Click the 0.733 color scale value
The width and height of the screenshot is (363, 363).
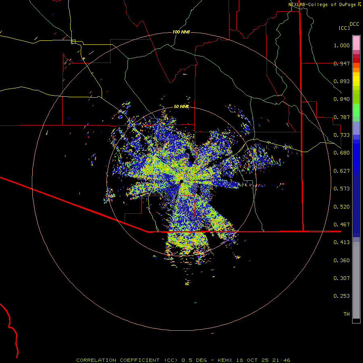pyautogui.click(x=342, y=135)
